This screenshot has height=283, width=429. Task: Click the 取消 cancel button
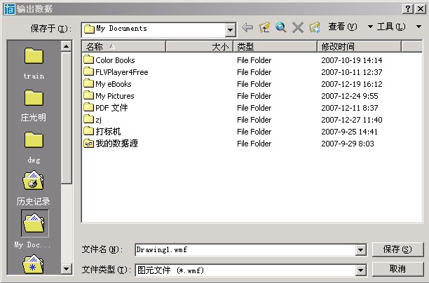(397, 269)
